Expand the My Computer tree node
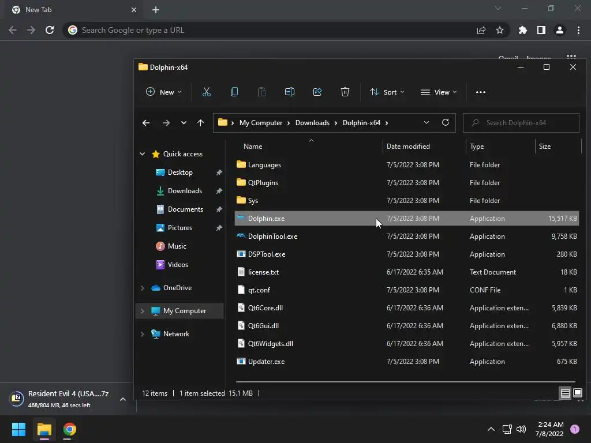This screenshot has height=443, width=591. (x=143, y=311)
